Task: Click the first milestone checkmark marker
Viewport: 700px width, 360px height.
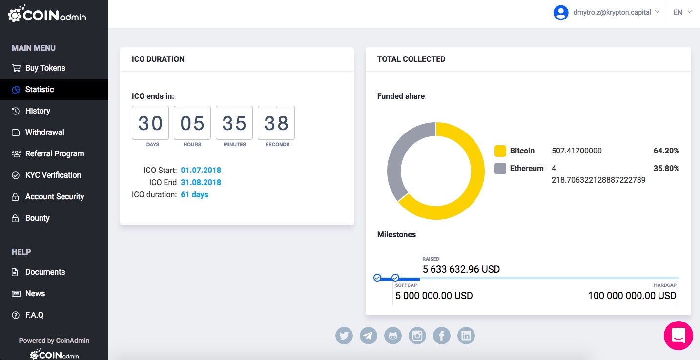Action: pos(377,278)
